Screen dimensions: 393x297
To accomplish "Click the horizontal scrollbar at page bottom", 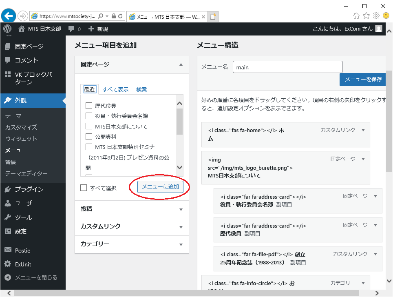I will point(183,293).
